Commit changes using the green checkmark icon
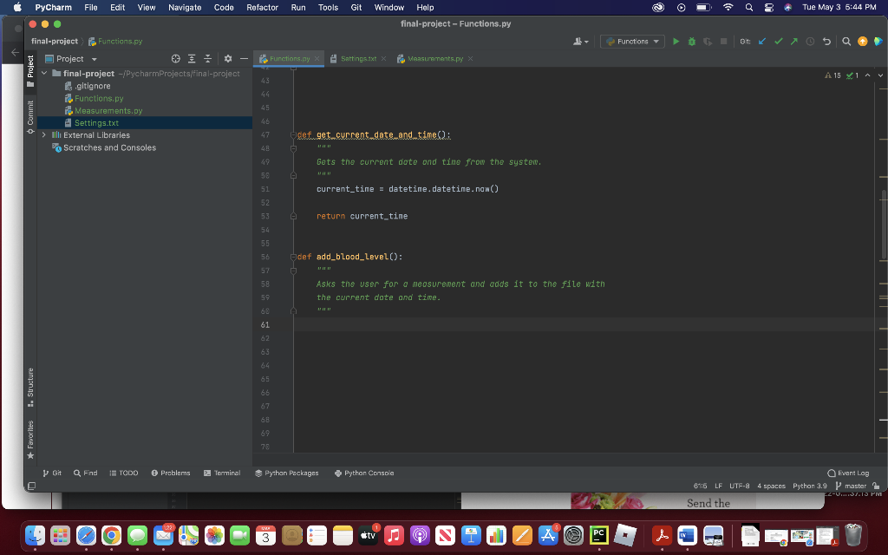888x555 pixels. pos(780,41)
